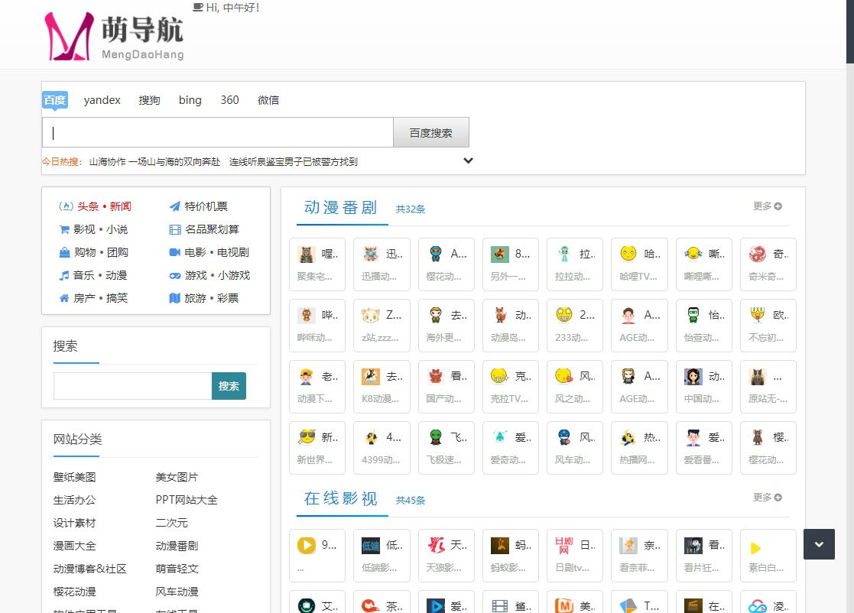The width and height of the screenshot is (854, 613).
Task: Click the icon on the 嘶哩嘶 card
Action: click(693, 253)
